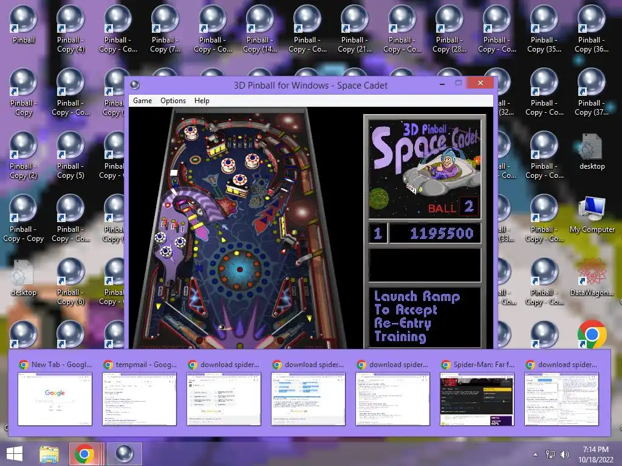Switch to the New Tab - Google Chrome preview
Image resolution: width=622 pixels, height=466 pixels.
tap(55, 392)
